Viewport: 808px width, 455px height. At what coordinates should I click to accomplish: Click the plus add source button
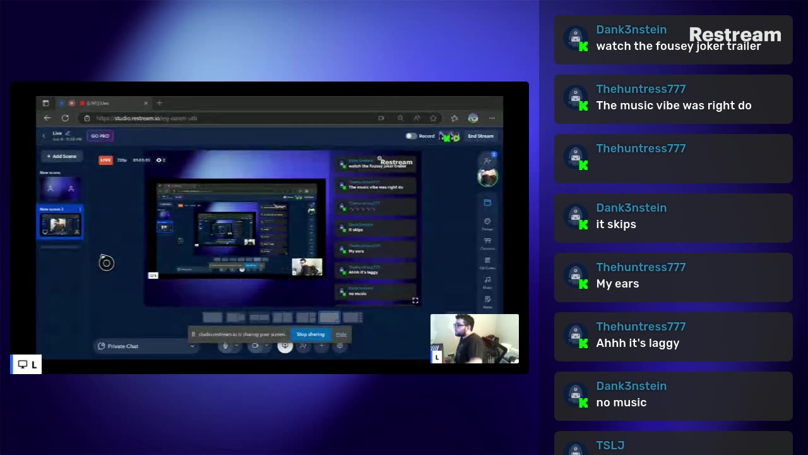[321, 346]
